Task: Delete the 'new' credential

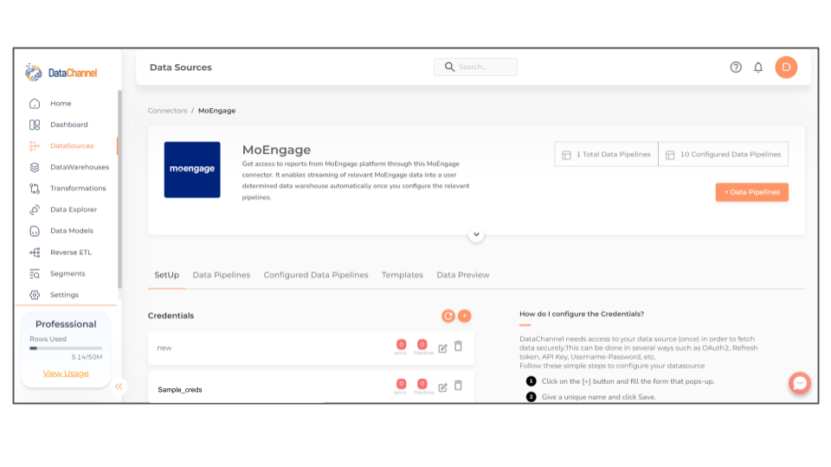Action: (x=459, y=347)
